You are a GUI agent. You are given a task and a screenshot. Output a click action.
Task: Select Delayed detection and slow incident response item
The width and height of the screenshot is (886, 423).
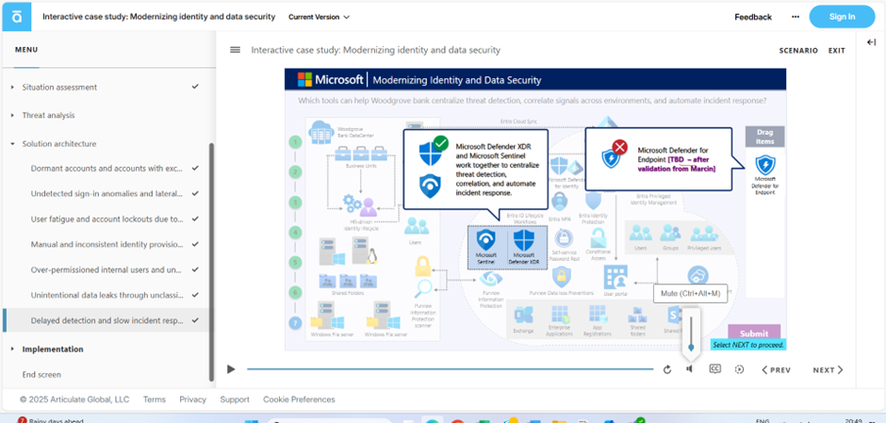click(107, 320)
